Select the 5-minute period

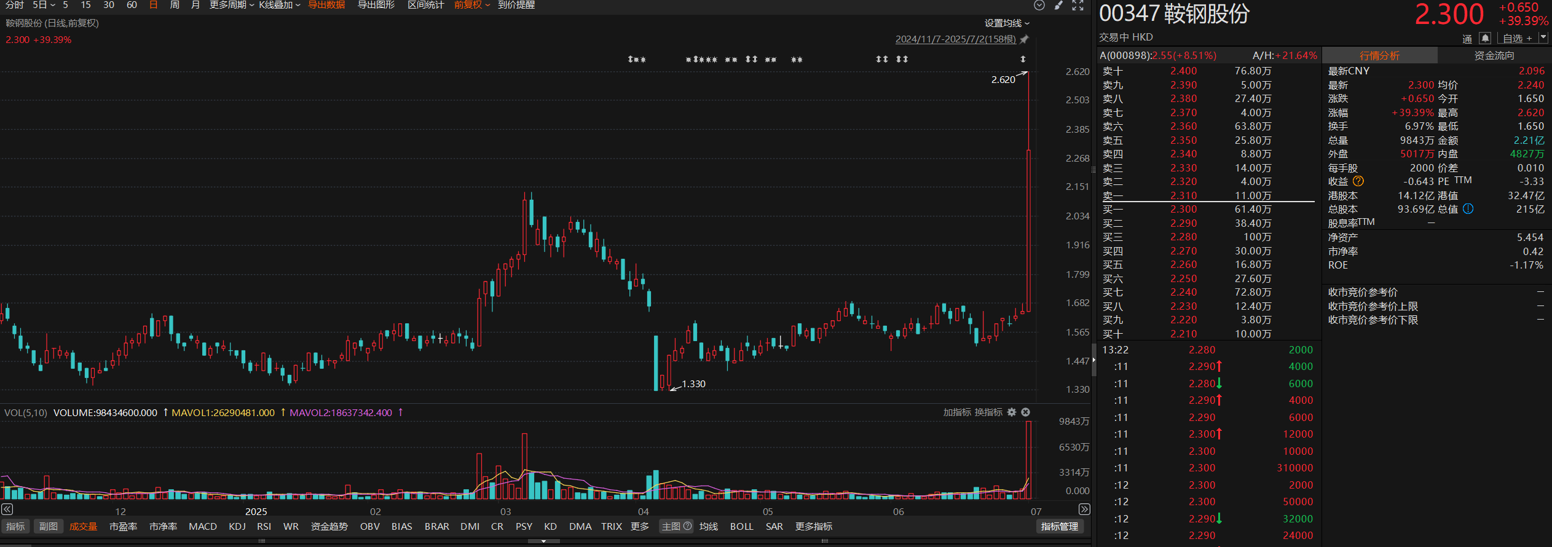pyautogui.click(x=66, y=5)
